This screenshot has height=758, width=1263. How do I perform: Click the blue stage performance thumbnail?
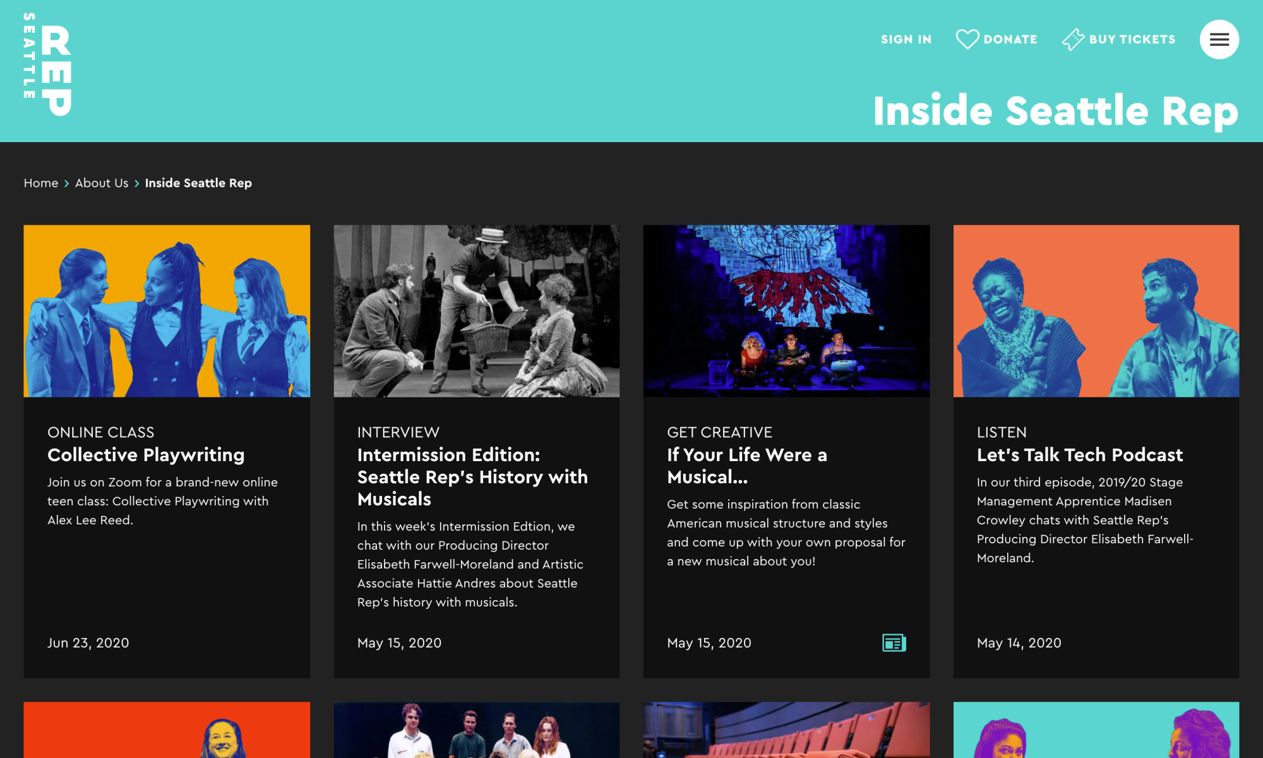(786, 311)
